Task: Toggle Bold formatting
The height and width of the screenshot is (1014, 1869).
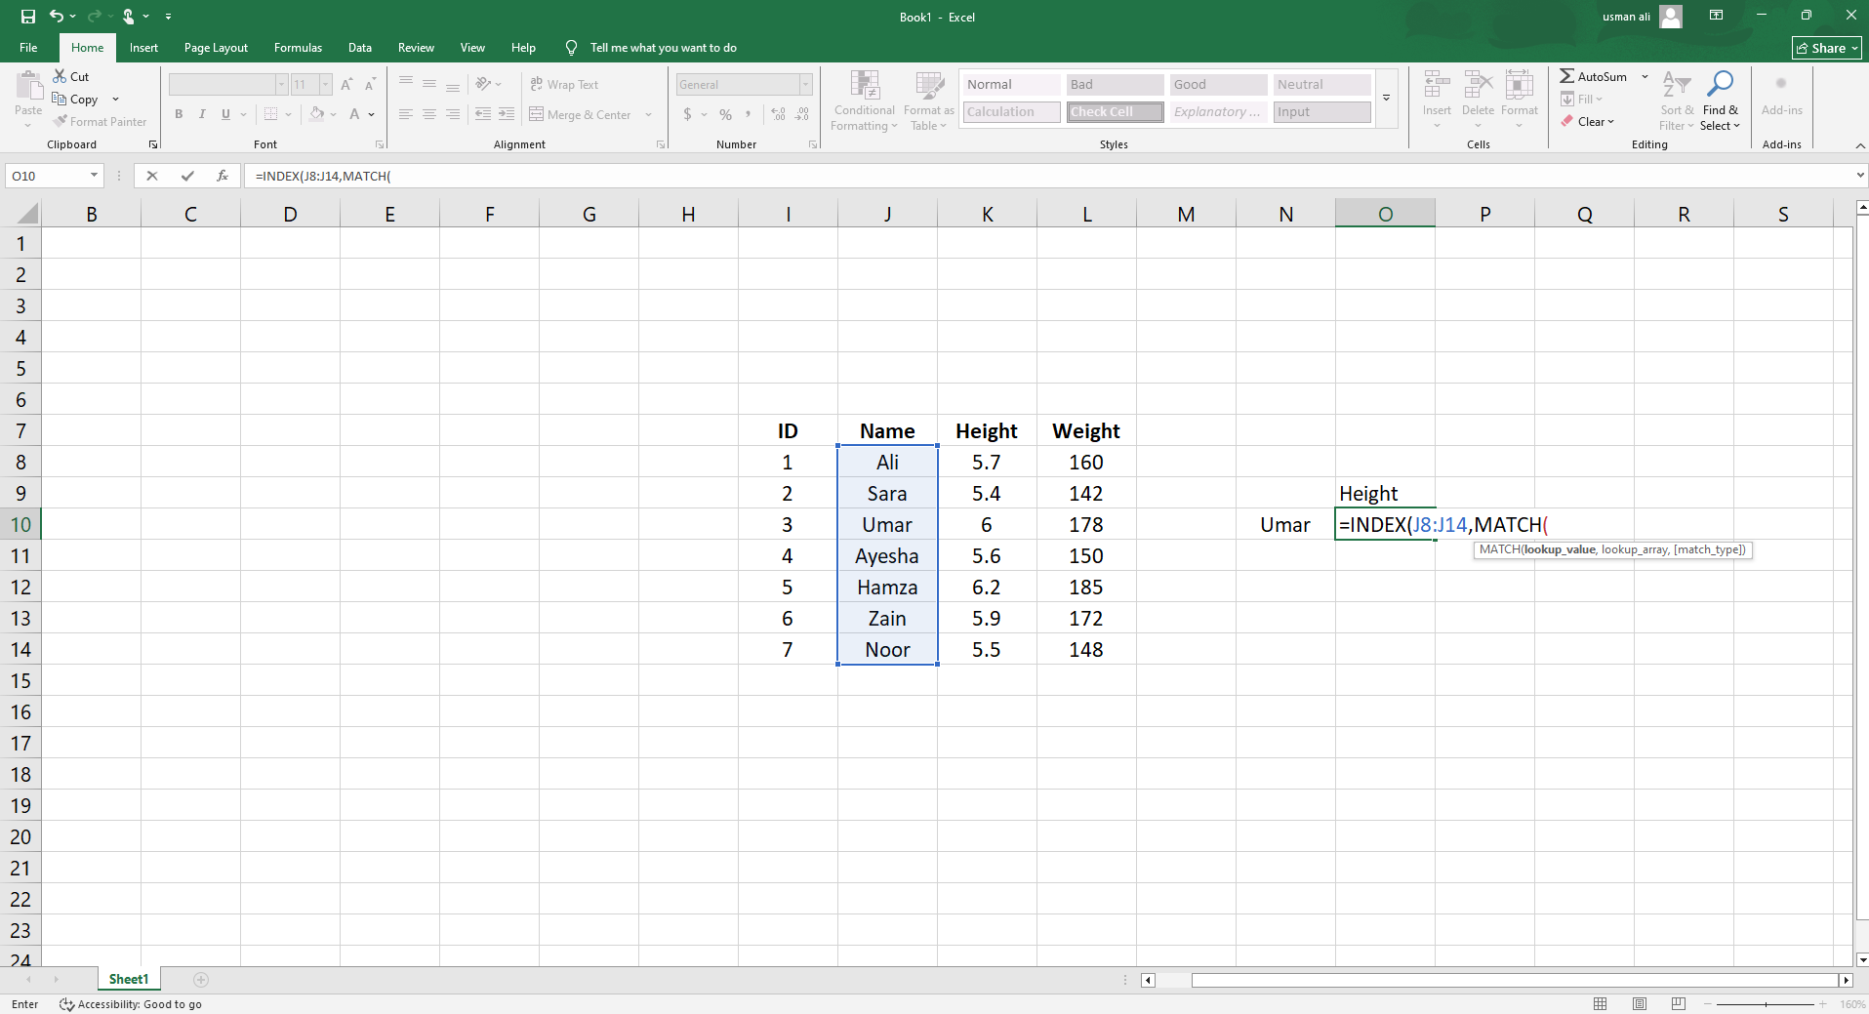Action: 179,114
